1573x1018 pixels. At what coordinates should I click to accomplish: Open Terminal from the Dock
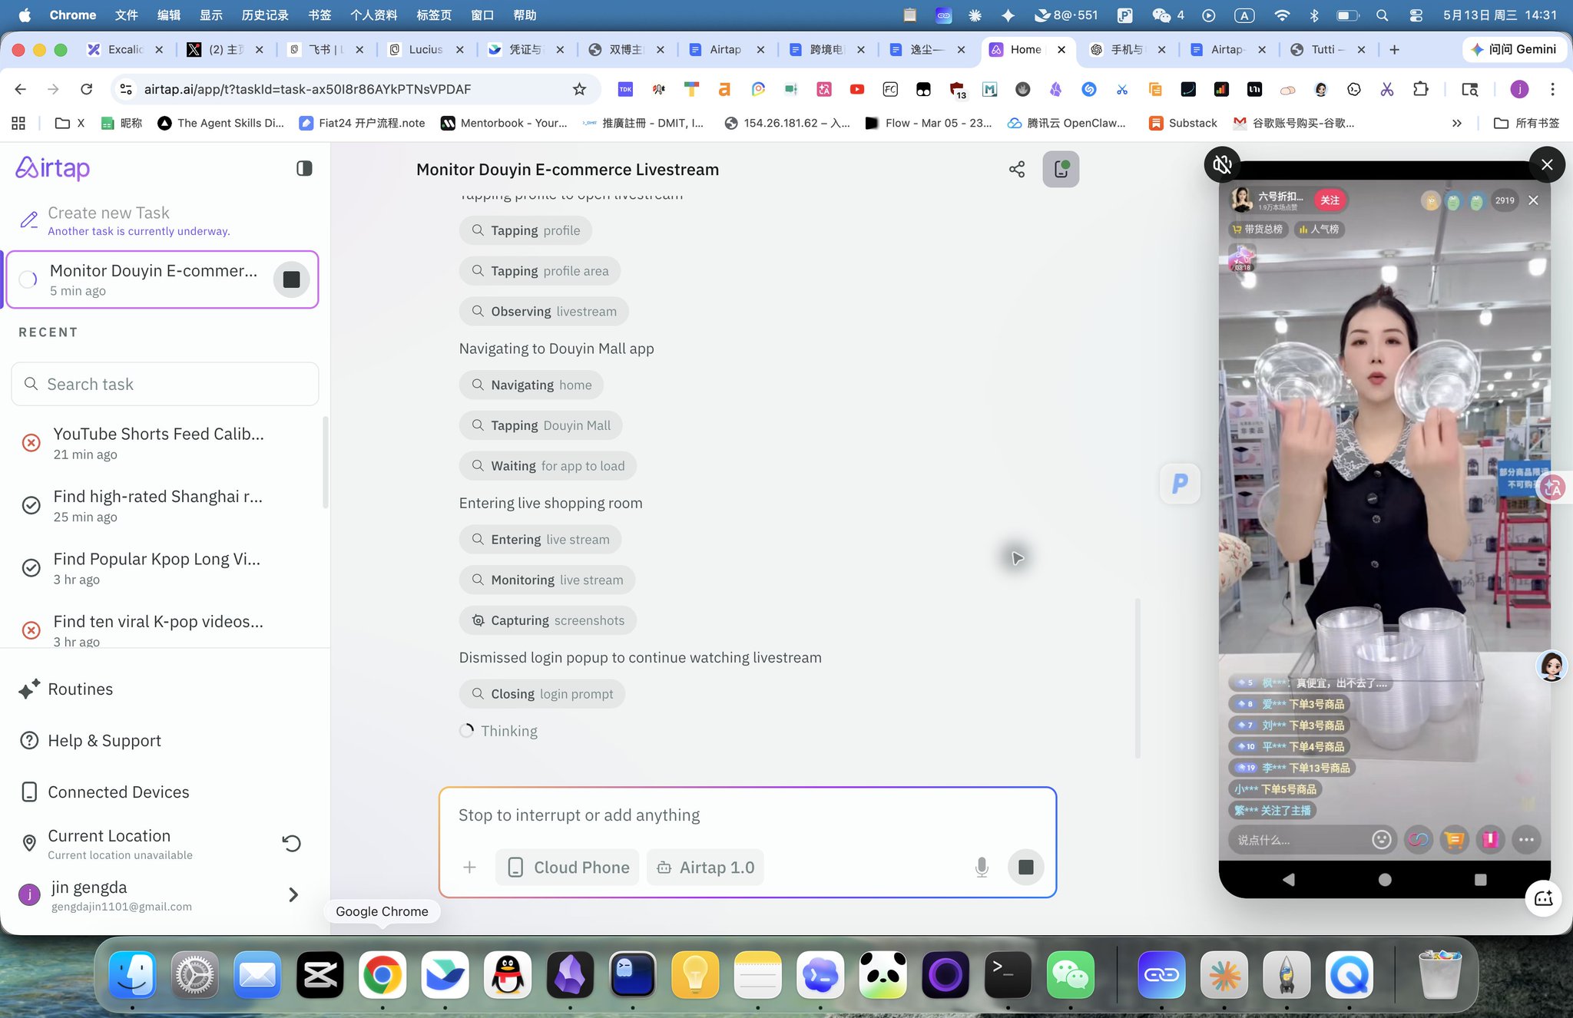1008,975
